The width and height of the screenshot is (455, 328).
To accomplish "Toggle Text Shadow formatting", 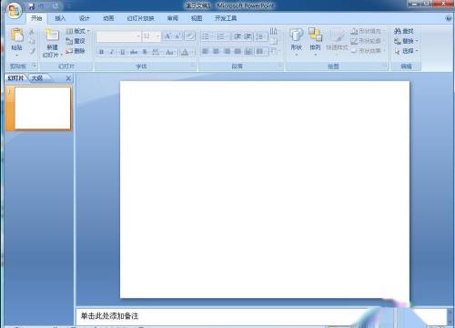I will pos(145,52).
